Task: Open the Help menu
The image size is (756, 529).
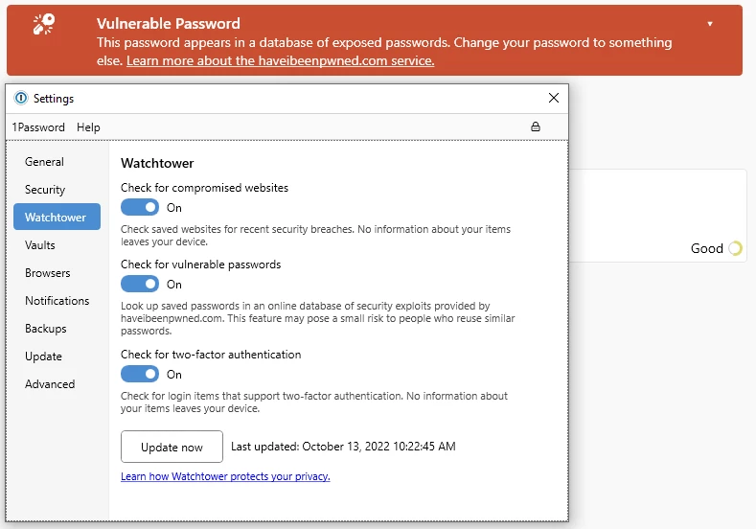Action: pos(88,127)
